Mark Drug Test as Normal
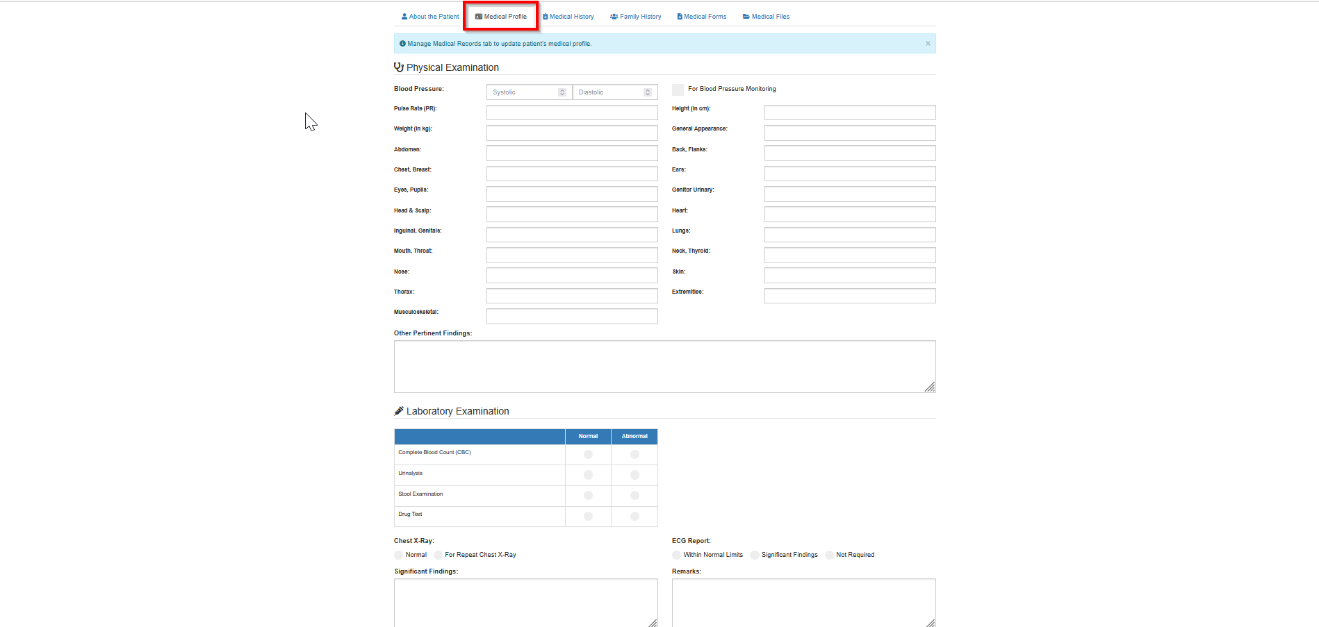Screen dimensions: 1319x627 coord(588,517)
